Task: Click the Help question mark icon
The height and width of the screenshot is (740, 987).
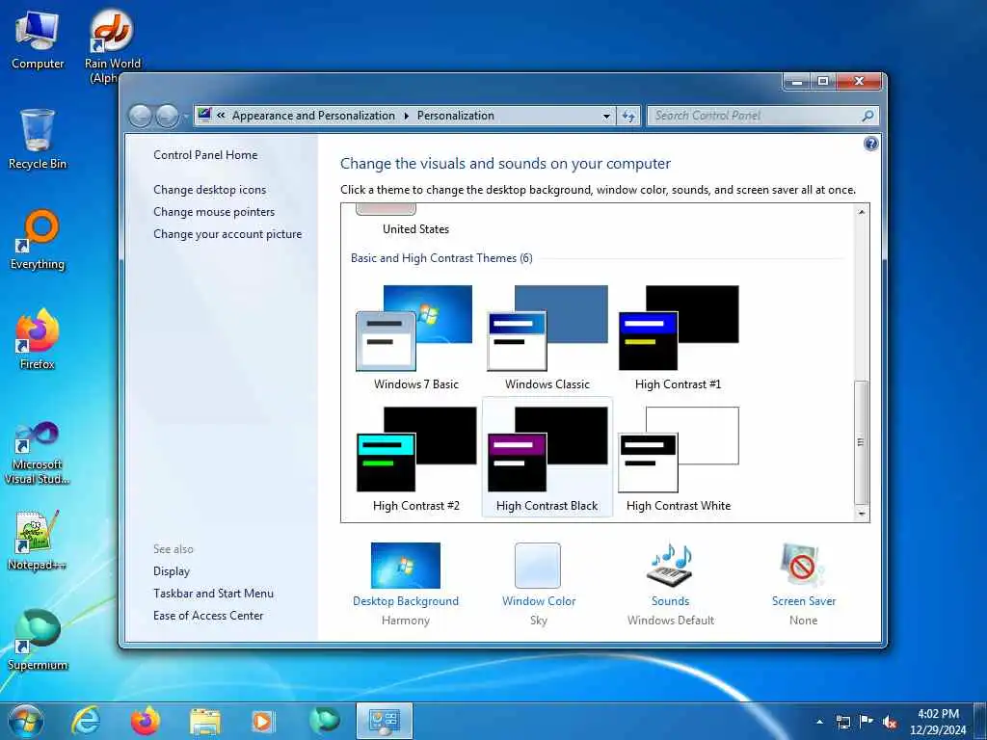Action: [x=870, y=145]
